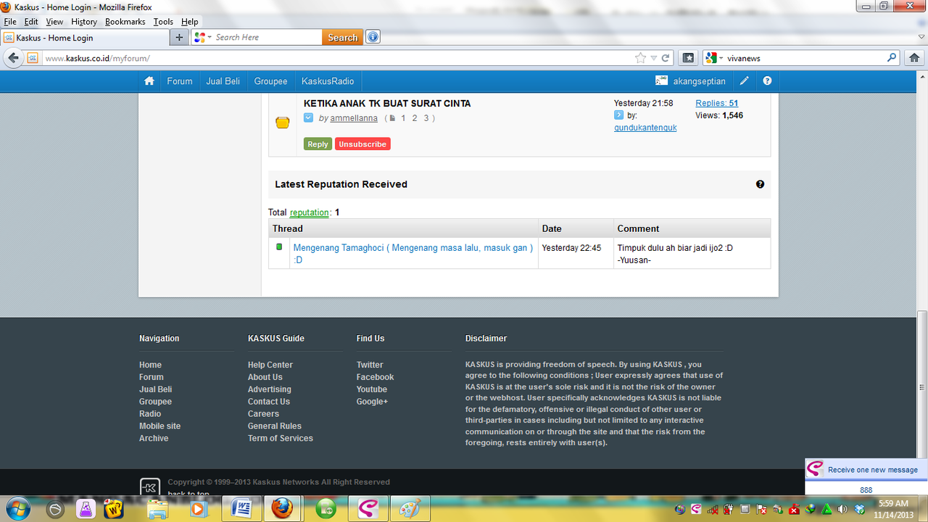Image resolution: width=928 pixels, height=522 pixels.
Task: Click the Firefox home button
Action: tap(915, 58)
